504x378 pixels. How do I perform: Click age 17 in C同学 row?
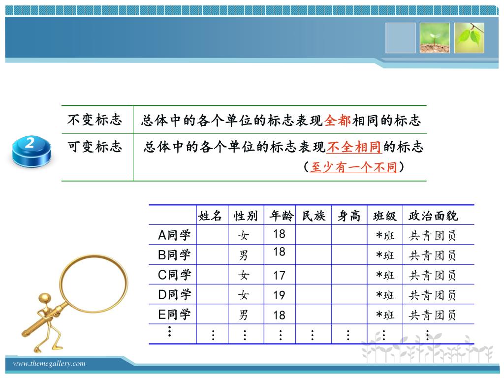pyautogui.click(x=280, y=276)
